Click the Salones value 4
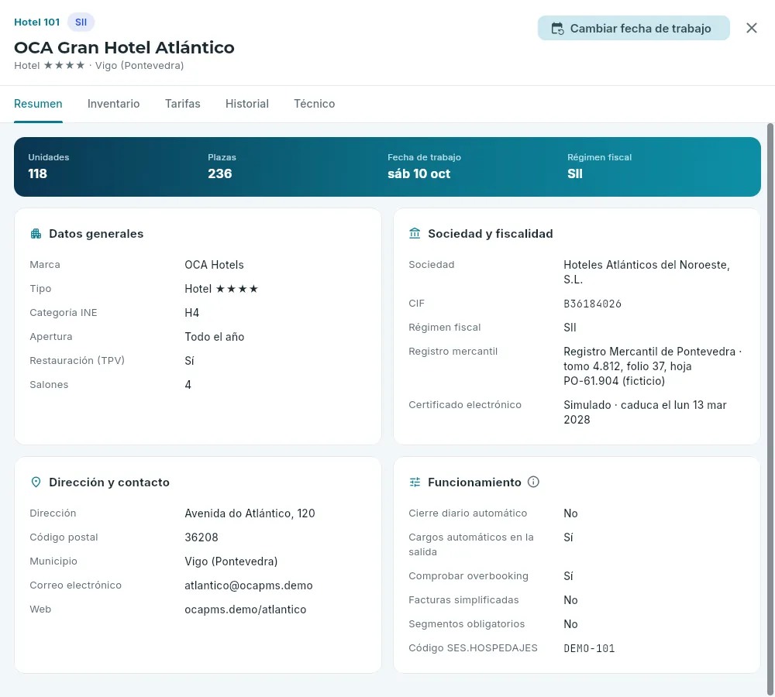Viewport: 775px width, 697px height. coord(188,385)
